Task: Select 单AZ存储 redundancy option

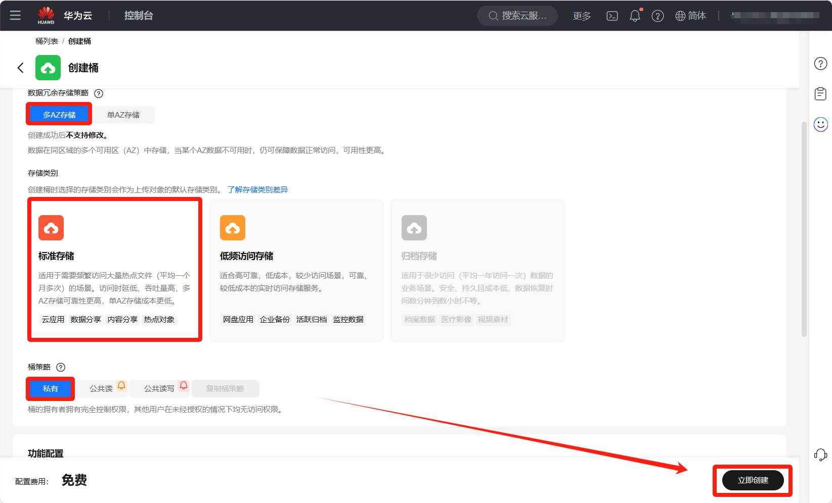Action: pos(123,115)
